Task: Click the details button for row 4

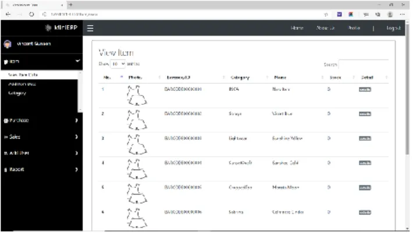Action: click(x=365, y=163)
